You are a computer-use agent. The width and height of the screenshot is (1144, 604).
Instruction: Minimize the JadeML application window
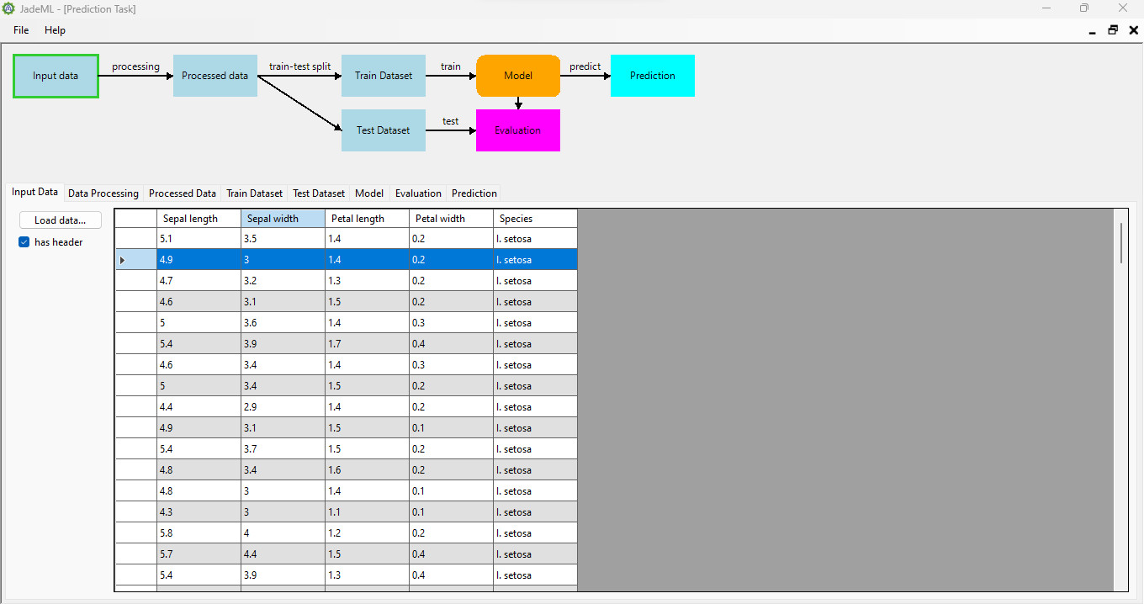[1046, 8]
